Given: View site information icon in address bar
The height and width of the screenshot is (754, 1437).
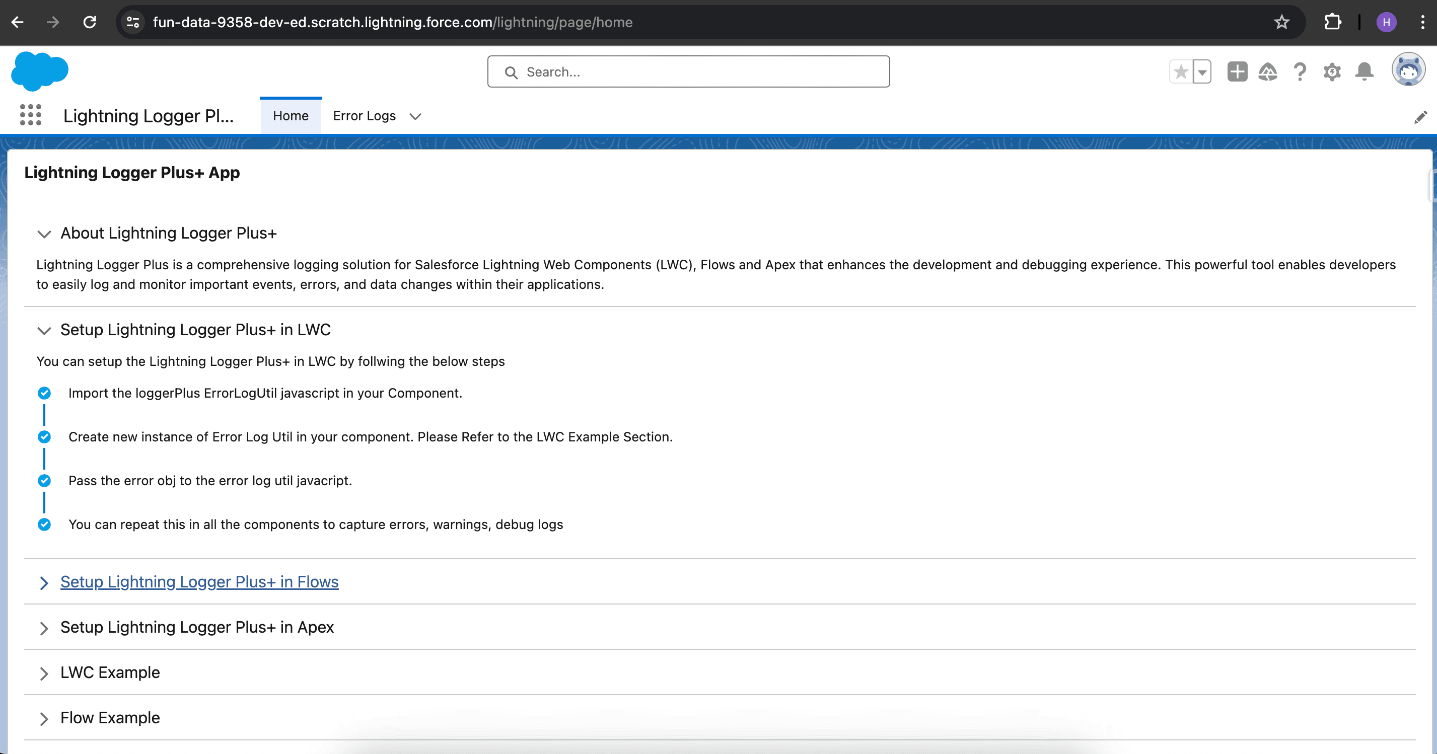Looking at the screenshot, I should click(133, 22).
